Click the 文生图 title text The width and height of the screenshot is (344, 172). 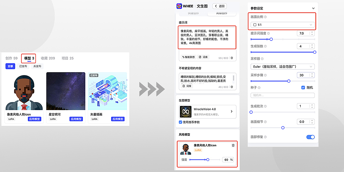[202, 6]
